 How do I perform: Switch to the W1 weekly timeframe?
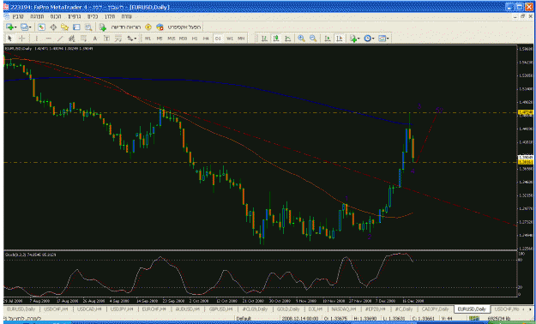(229, 39)
